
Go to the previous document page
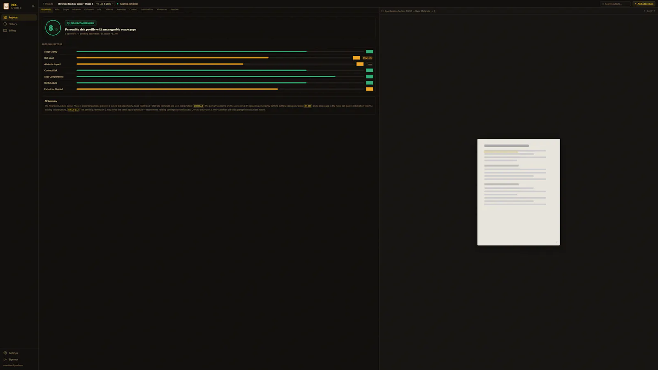(644, 11)
